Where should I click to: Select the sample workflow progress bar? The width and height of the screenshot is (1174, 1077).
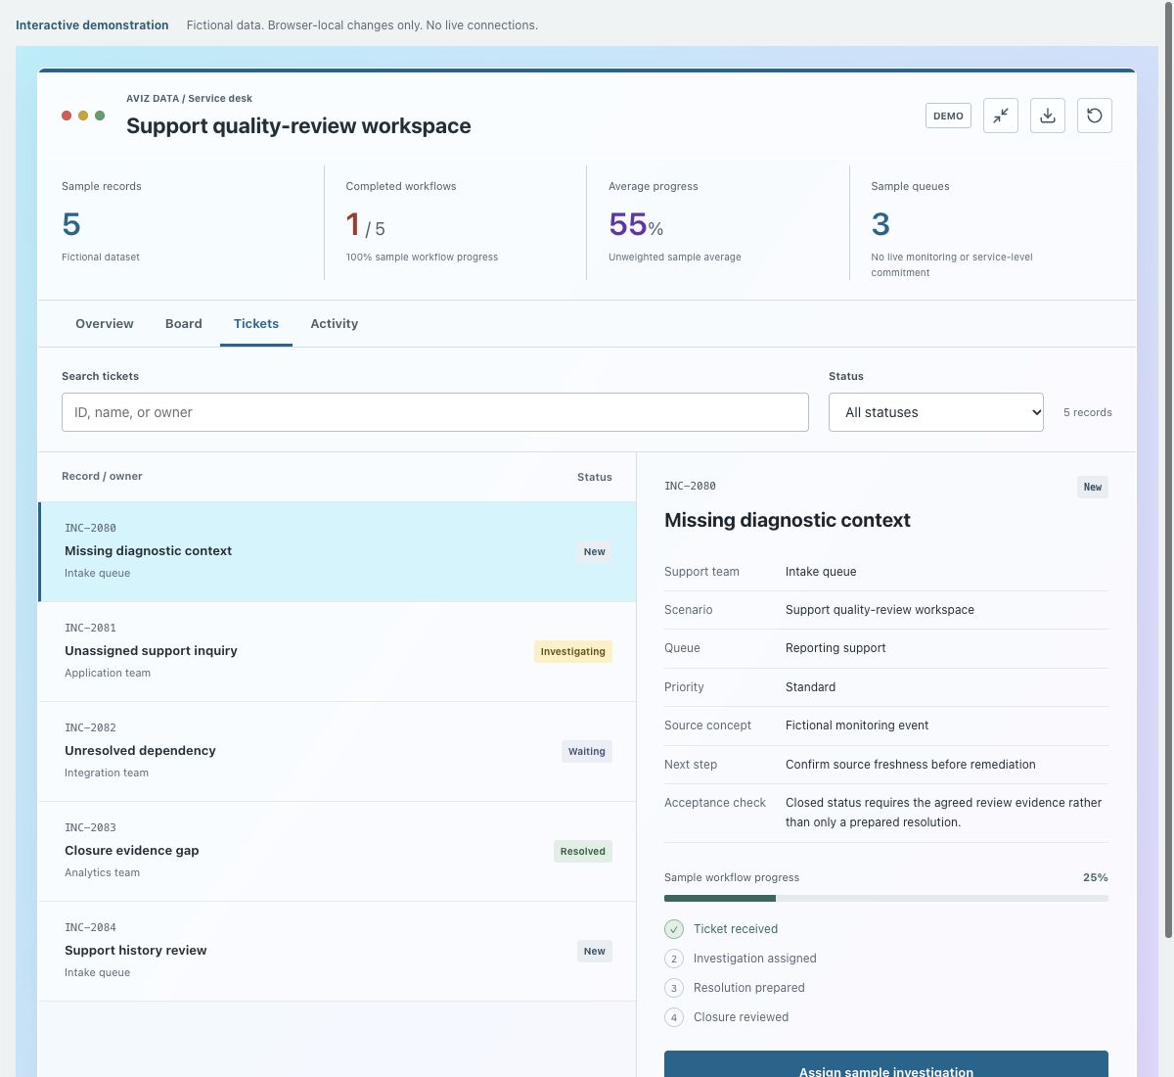[886, 898]
